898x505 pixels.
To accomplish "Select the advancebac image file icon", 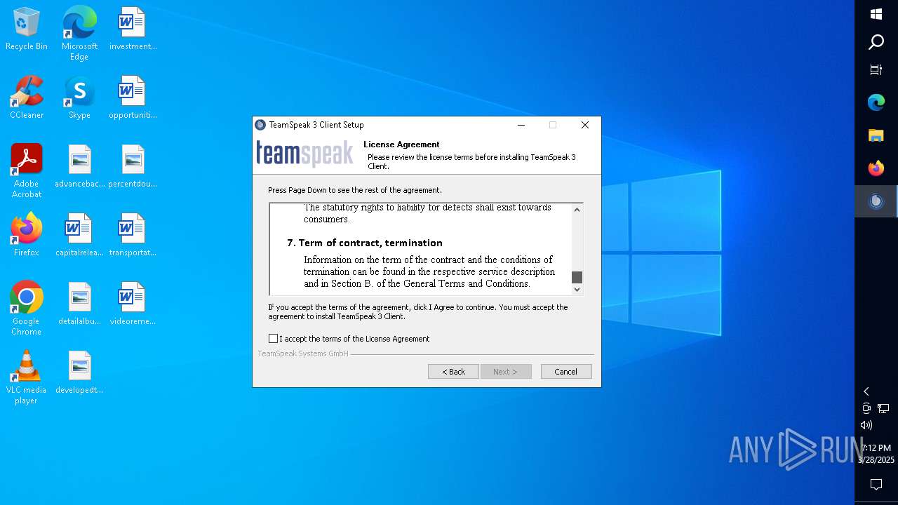I will pos(79,167).
